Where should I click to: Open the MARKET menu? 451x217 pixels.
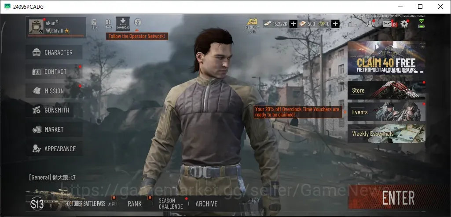(x=54, y=130)
